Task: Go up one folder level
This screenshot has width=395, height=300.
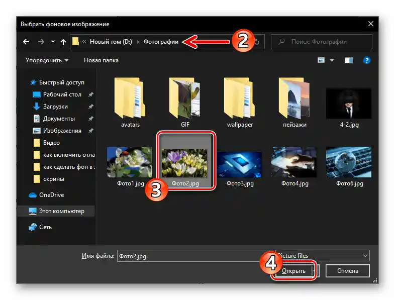Action: click(x=63, y=42)
